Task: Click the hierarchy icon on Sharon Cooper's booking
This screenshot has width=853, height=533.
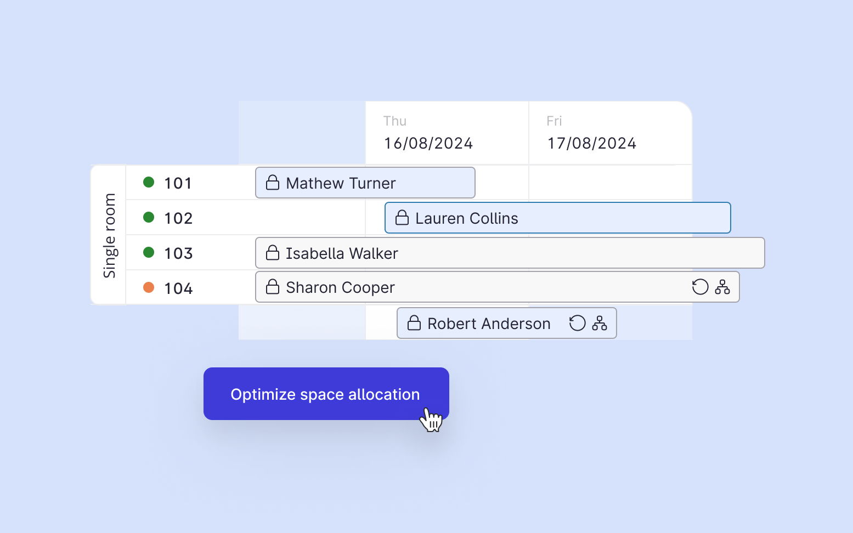Action: point(722,287)
